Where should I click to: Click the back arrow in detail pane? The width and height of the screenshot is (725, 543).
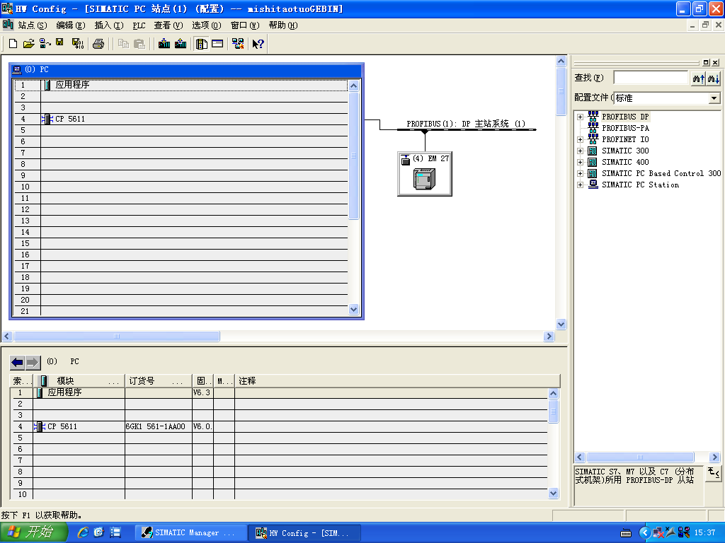click(18, 363)
